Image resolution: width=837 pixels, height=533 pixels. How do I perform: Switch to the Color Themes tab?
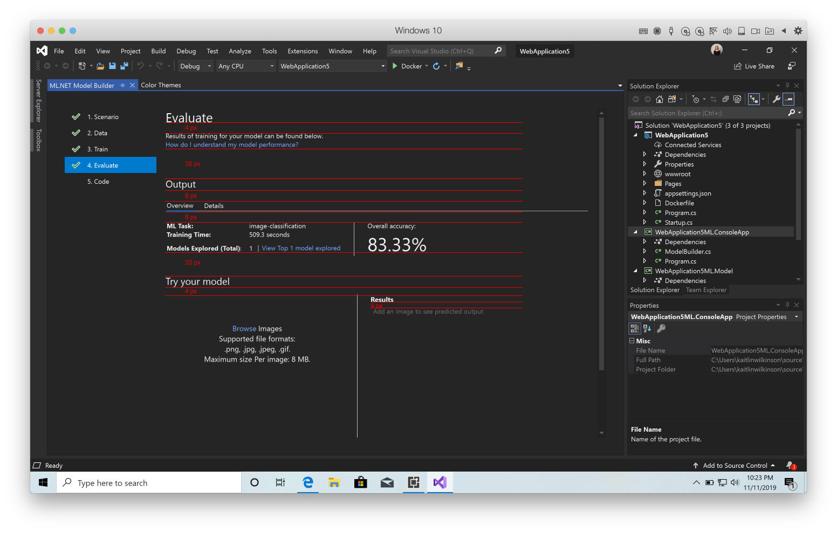161,85
